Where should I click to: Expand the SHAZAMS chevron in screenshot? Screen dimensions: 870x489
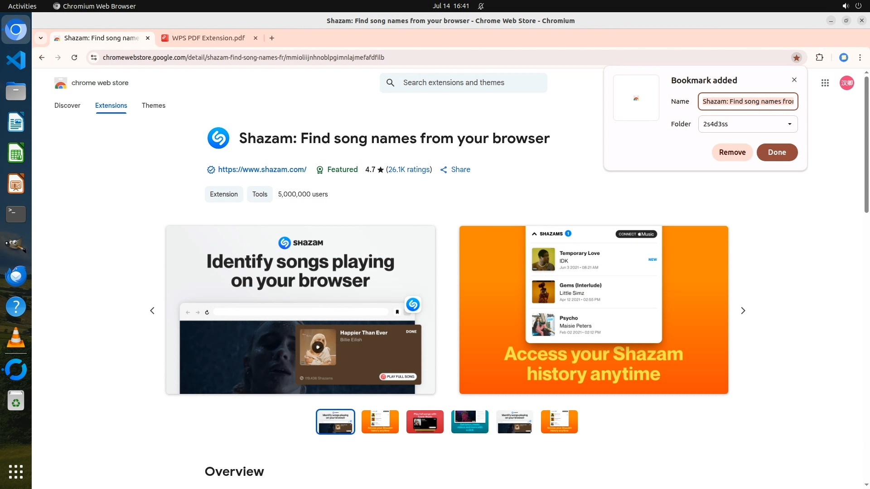pos(534,234)
